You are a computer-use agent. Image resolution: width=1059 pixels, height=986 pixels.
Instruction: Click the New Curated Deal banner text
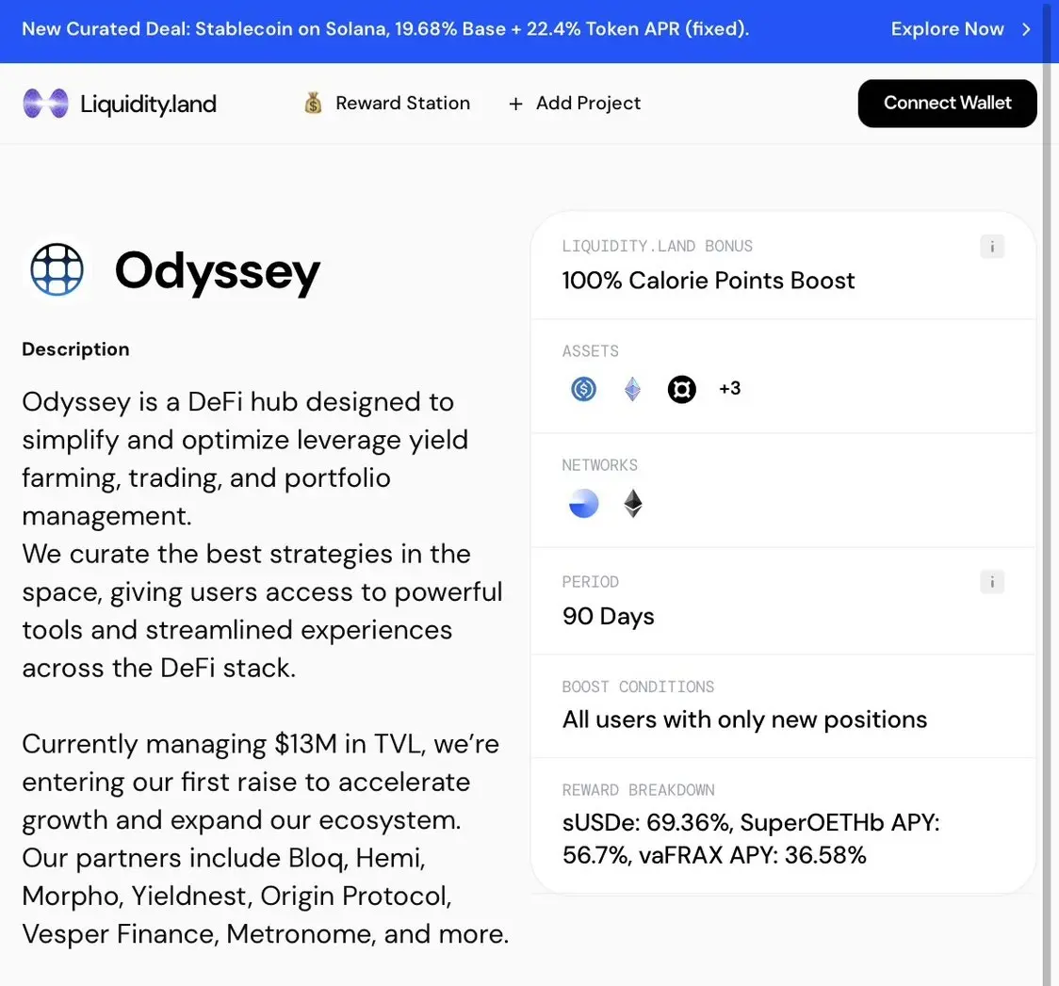tap(385, 29)
